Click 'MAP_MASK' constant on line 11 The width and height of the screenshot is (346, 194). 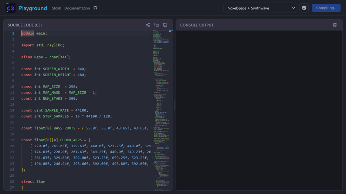51,93
